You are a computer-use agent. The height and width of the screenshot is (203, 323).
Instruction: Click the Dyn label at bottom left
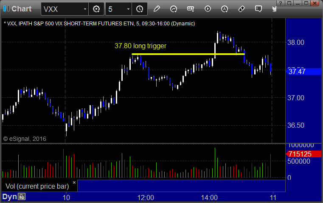point(9,197)
